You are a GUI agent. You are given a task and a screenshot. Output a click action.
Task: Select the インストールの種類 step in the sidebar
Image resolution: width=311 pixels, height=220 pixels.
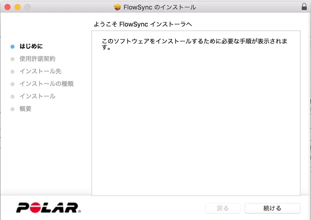(46, 84)
